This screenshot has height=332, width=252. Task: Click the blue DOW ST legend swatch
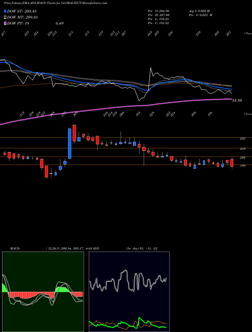pyautogui.click(x=5, y=11)
